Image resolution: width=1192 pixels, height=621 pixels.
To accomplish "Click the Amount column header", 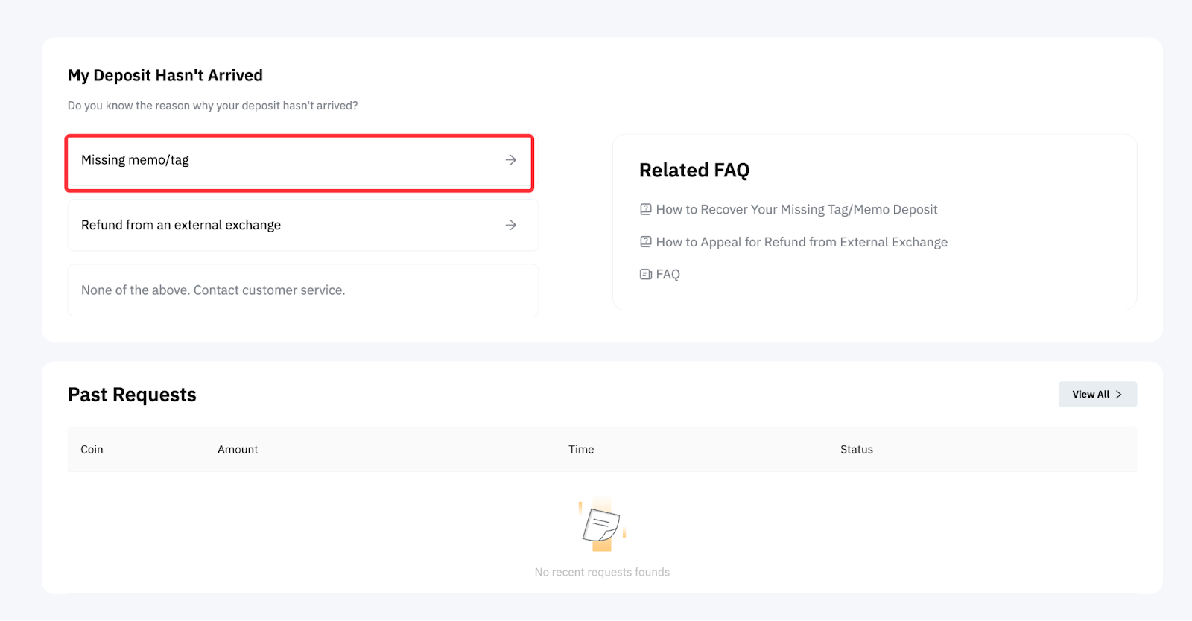I will (238, 450).
